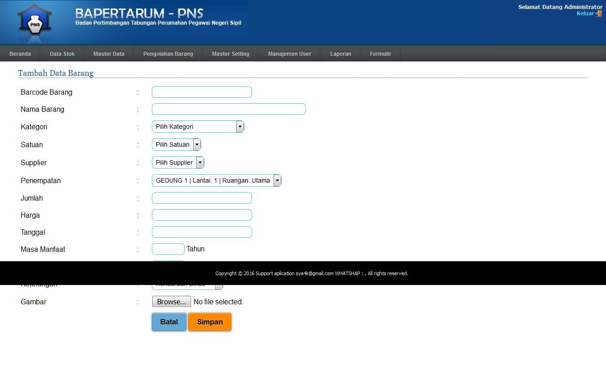
Task: Click the Selamat Datang Administrator text
Action: click(560, 7)
